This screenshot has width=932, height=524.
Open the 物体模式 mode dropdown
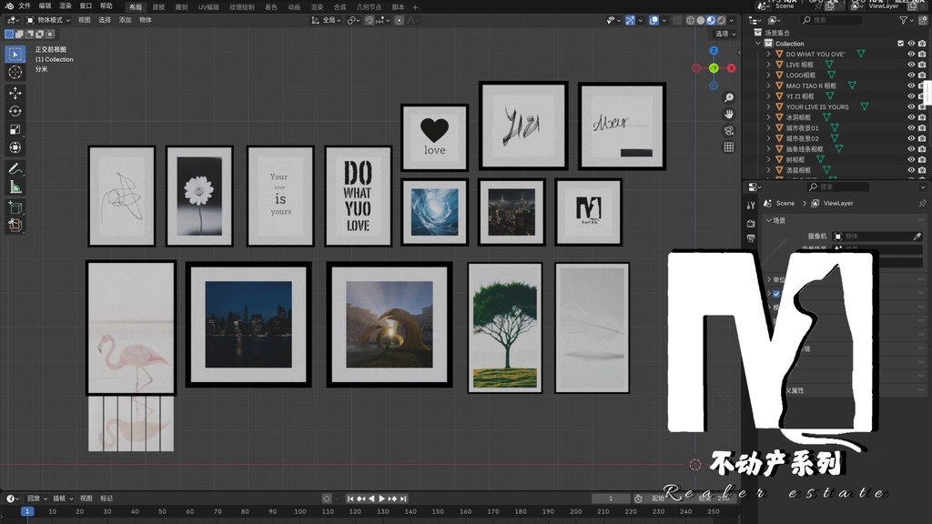48,20
